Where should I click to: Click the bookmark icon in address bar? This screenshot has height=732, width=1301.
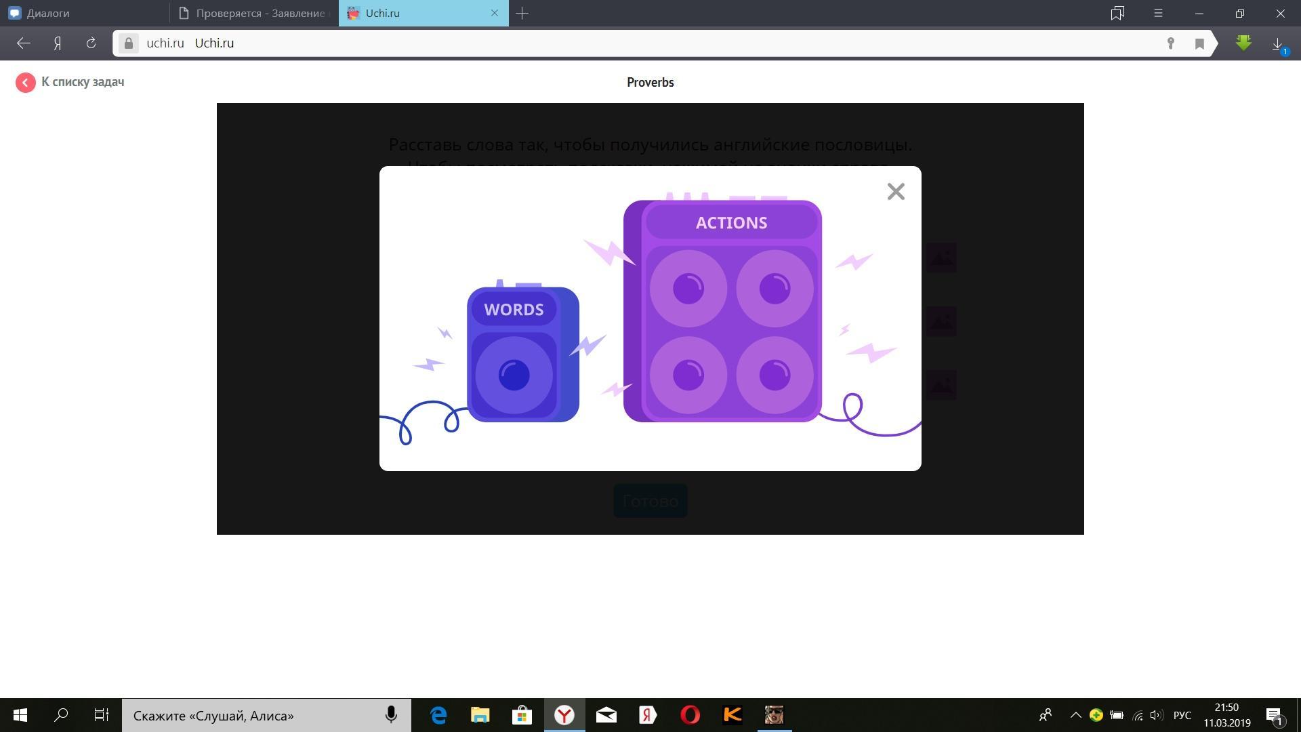(x=1199, y=43)
